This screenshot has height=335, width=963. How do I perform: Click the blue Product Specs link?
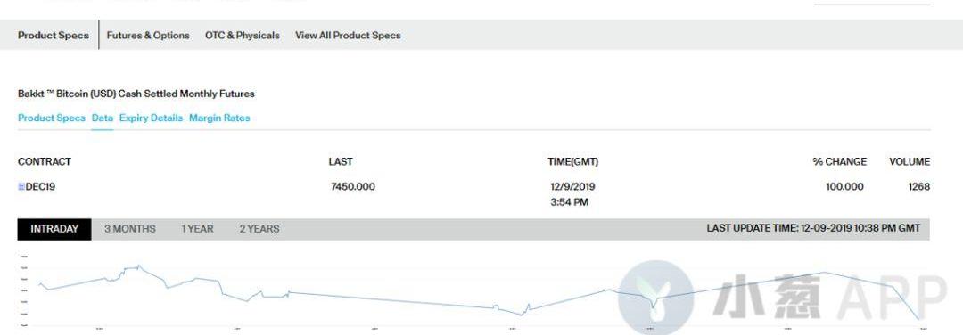click(x=52, y=118)
